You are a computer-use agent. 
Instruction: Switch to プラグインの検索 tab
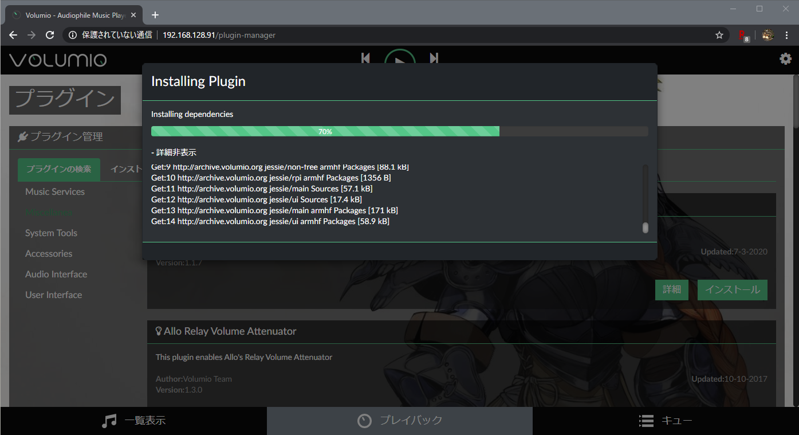point(58,169)
